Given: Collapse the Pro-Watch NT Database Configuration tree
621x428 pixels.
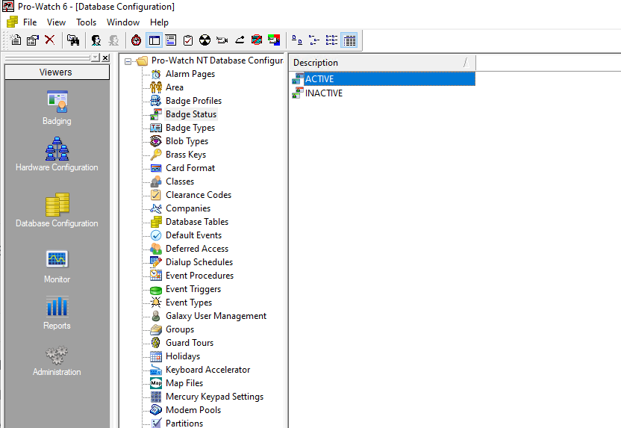Looking at the screenshot, I should coord(128,61).
